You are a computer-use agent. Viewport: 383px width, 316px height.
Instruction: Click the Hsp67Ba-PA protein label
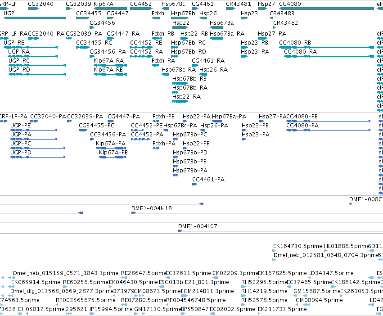pyautogui.click(x=229, y=117)
